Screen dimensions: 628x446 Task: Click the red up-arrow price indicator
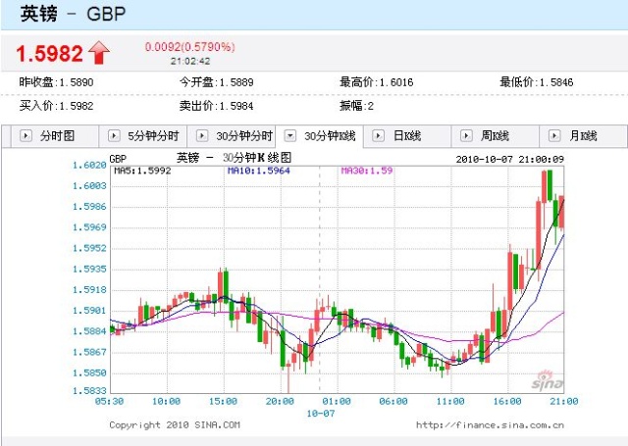(x=99, y=52)
